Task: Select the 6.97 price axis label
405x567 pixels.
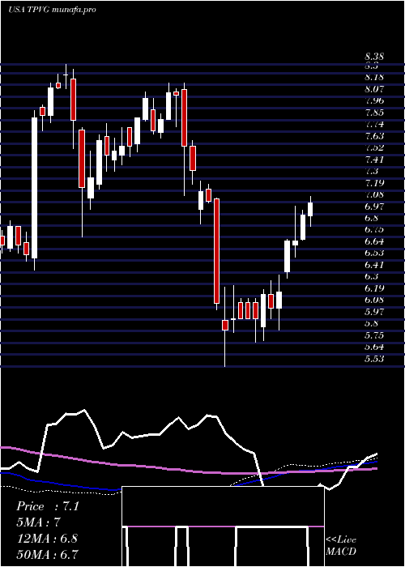Action: [x=374, y=207]
